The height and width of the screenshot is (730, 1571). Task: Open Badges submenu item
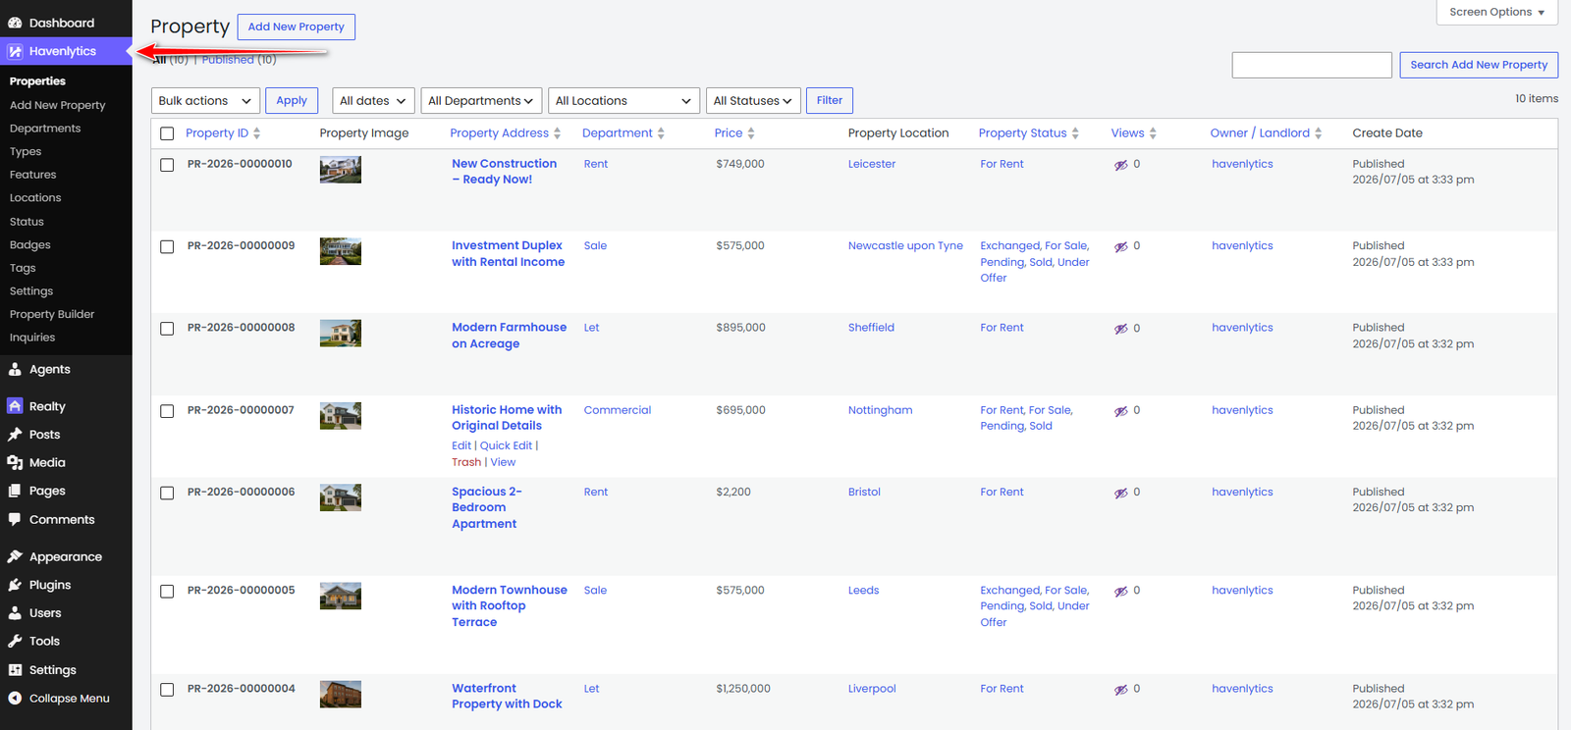(x=30, y=245)
